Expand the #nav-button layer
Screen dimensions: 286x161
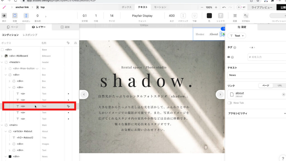point(6,68)
